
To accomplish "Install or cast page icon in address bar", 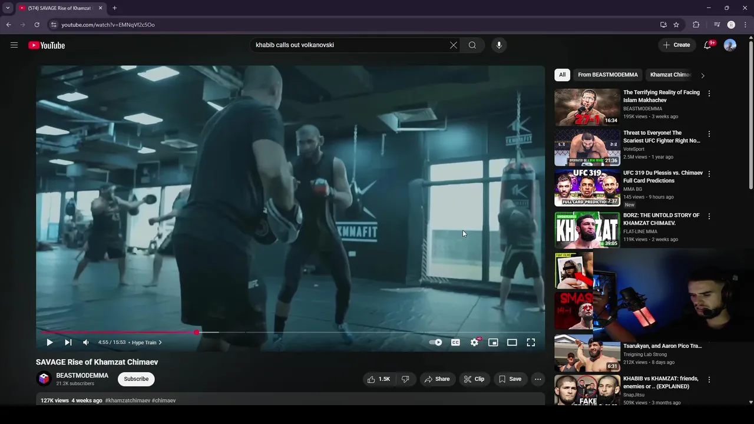I will 663,25.
